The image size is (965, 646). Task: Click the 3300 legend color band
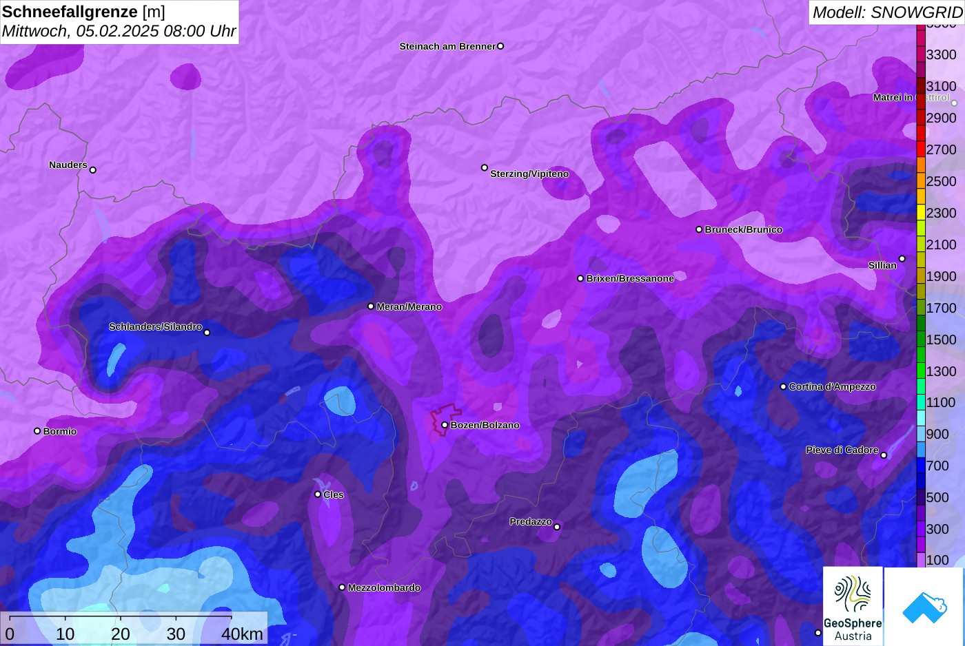(x=921, y=54)
